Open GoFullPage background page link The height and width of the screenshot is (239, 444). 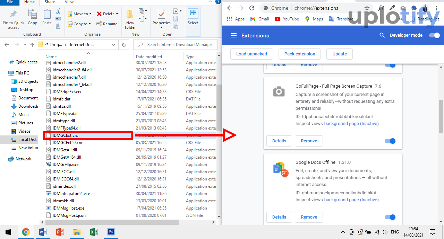point(351,124)
